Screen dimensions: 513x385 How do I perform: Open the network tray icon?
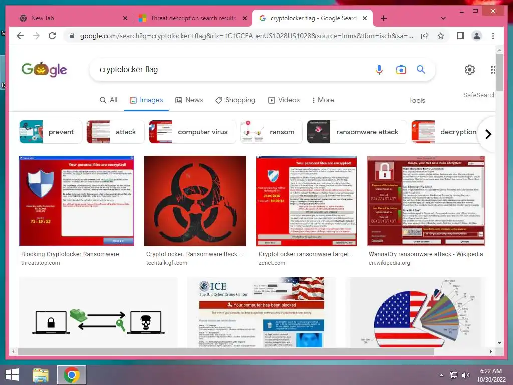pyautogui.click(x=453, y=375)
